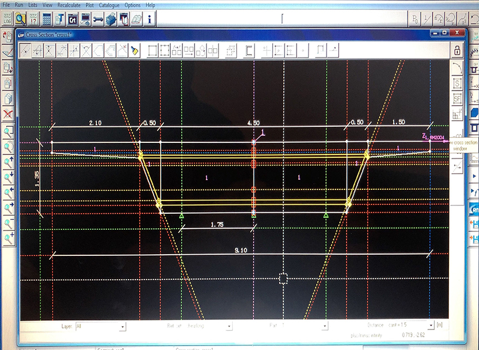
Task: Click the magnifier search icon in main toolbar
Action: point(21,18)
